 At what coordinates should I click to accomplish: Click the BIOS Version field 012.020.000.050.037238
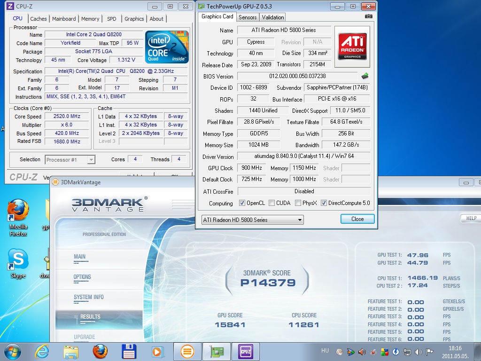[297, 76]
